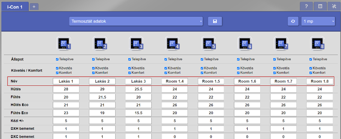The image size is (341, 139).
Task: Click Fűtés Eco value 19 for thermostat 2
Action: point(102,113)
